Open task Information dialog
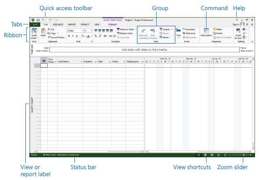Image resolution: width=259 pixels, height=180 pixels. click(x=206, y=32)
